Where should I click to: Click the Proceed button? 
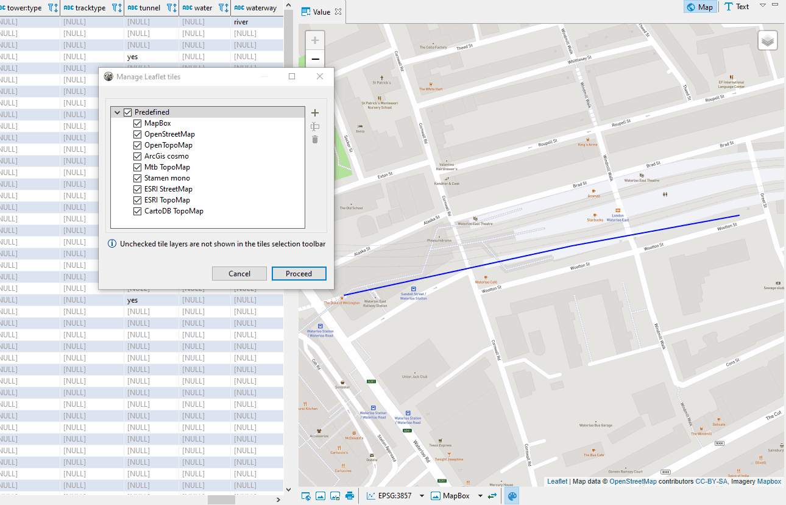tap(299, 273)
